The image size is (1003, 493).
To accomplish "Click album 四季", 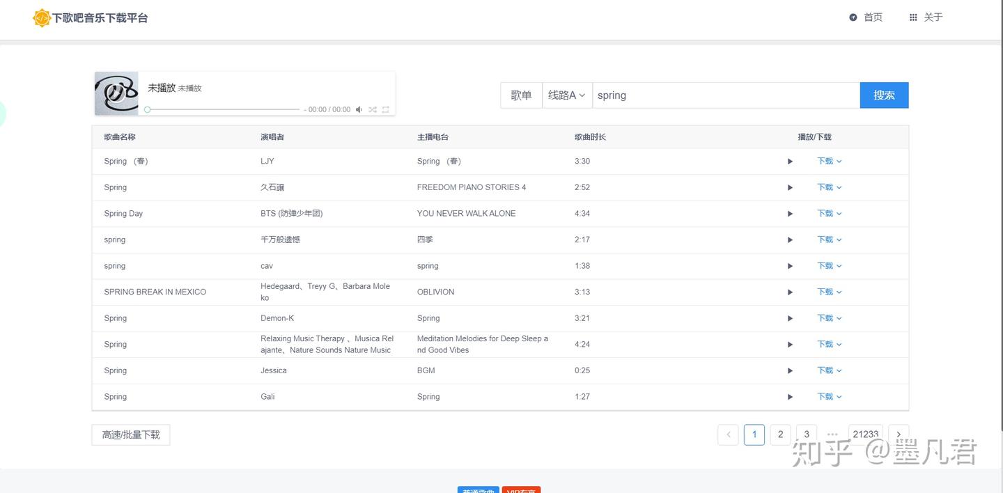I will (425, 240).
